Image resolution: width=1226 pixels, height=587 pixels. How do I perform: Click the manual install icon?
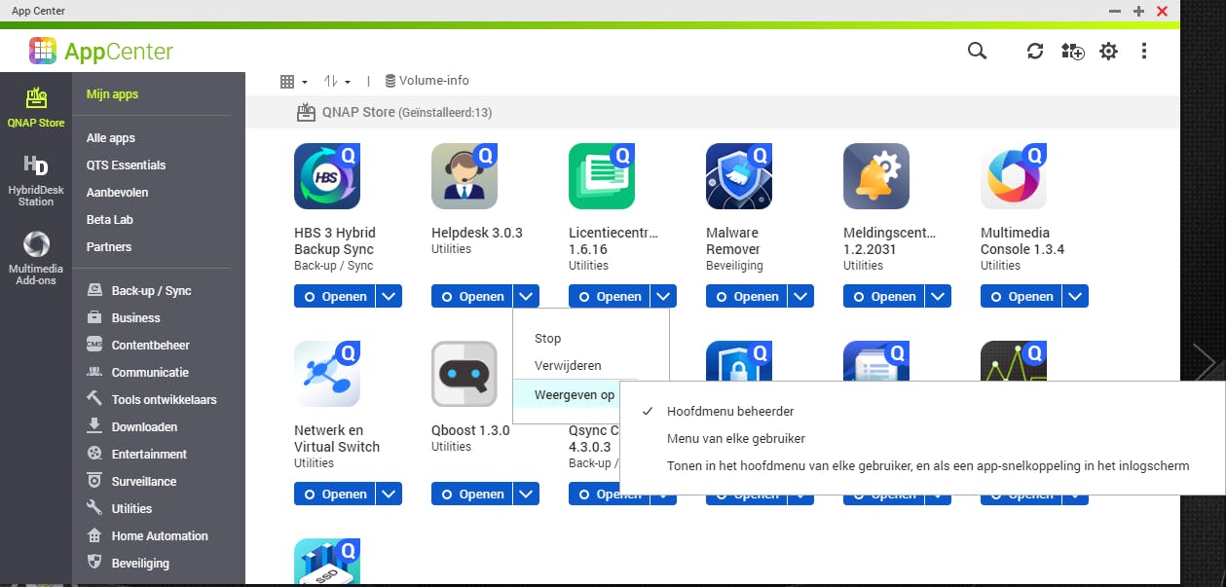pyautogui.click(x=1072, y=52)
